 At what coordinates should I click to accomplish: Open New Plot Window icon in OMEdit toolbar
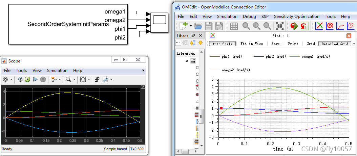coord(319,26)
